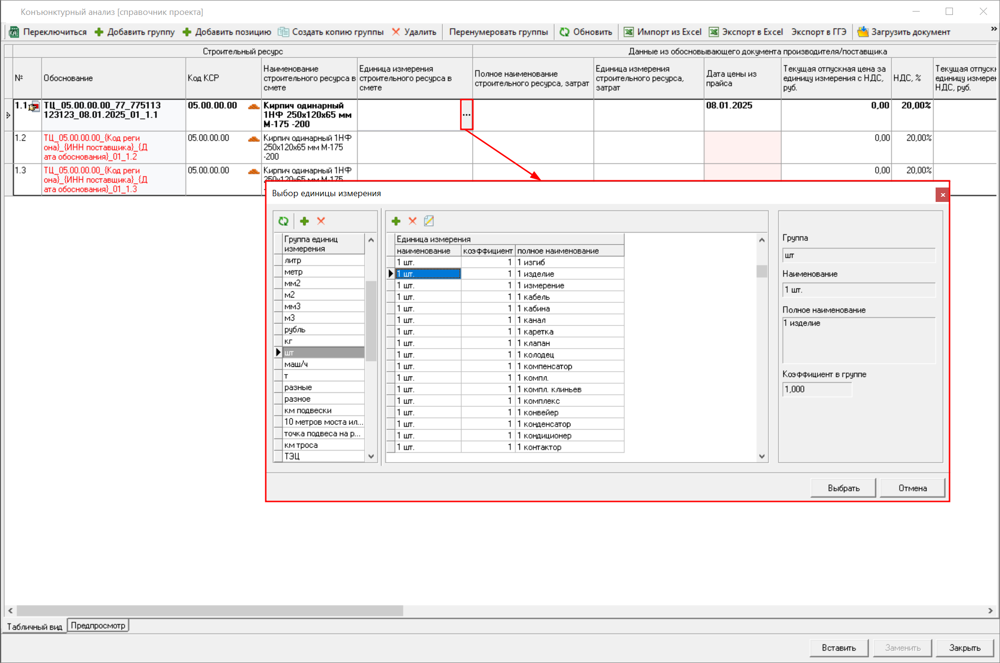This screenshot has width=1000, height=663.
Task: Click the Коэффициент в группе field
Action: click(817, 389)
